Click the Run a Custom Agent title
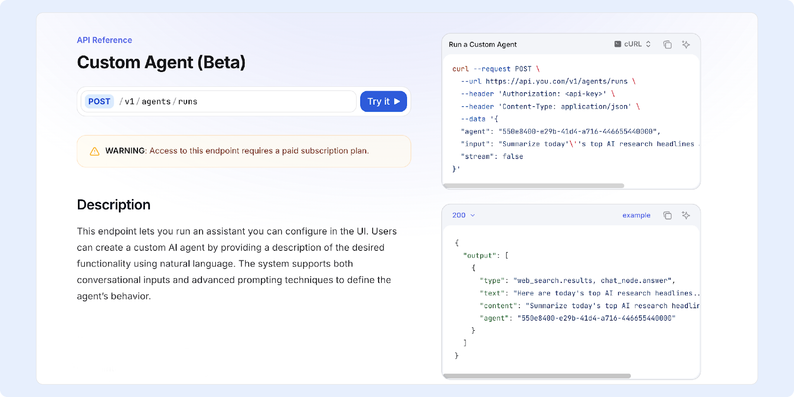The image size is (794, 397). click(483, 45)
